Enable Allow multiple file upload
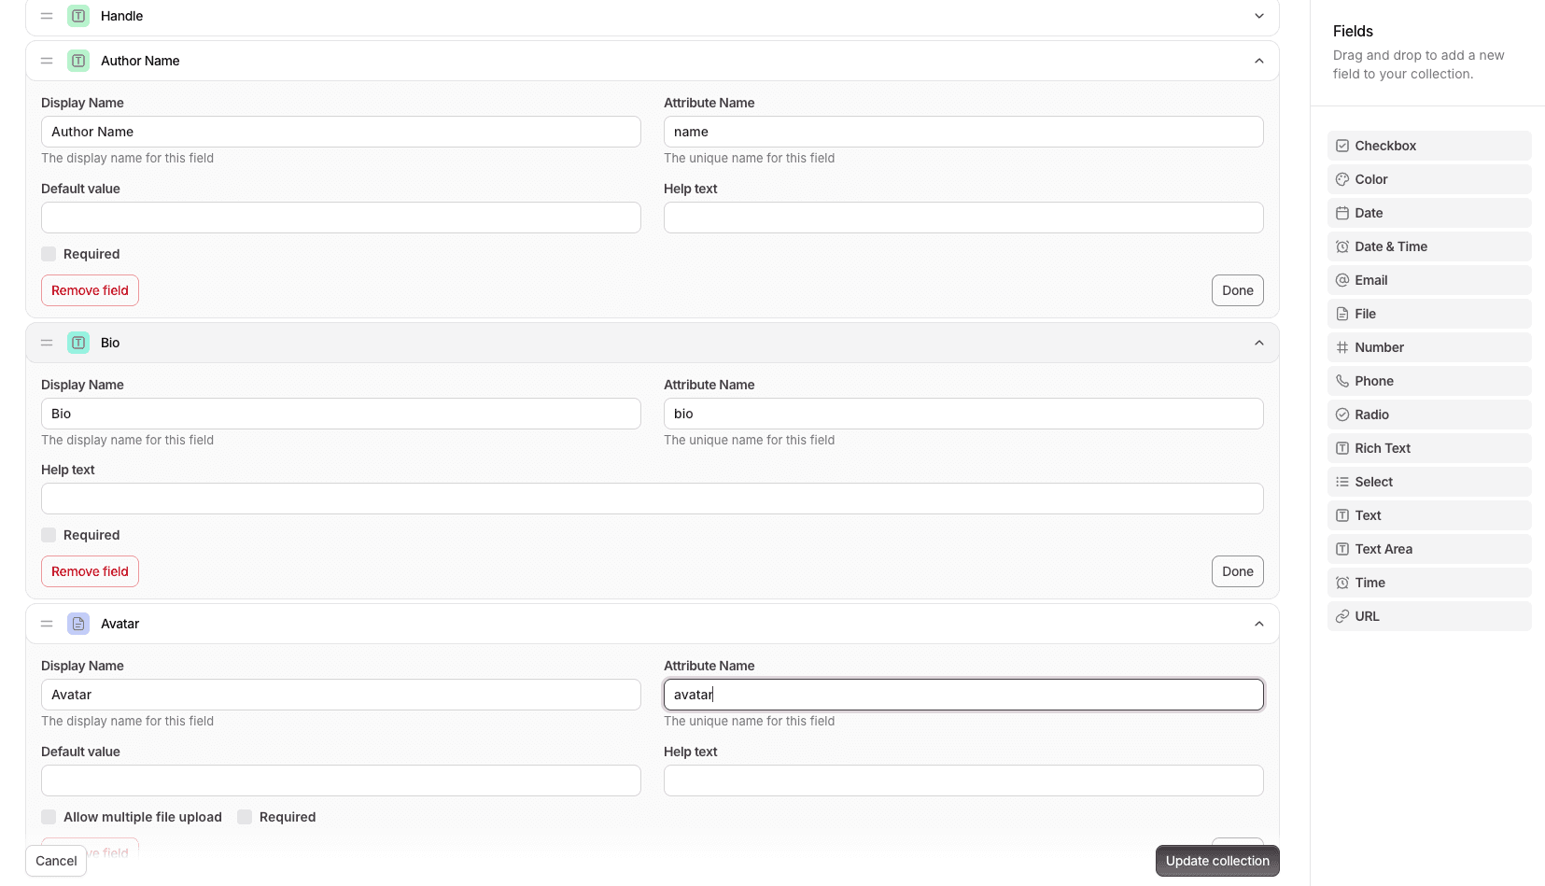The image size is (1545, 886). point(49,817)
